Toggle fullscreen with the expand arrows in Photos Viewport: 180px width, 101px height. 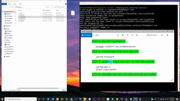[x=172, y=80]
